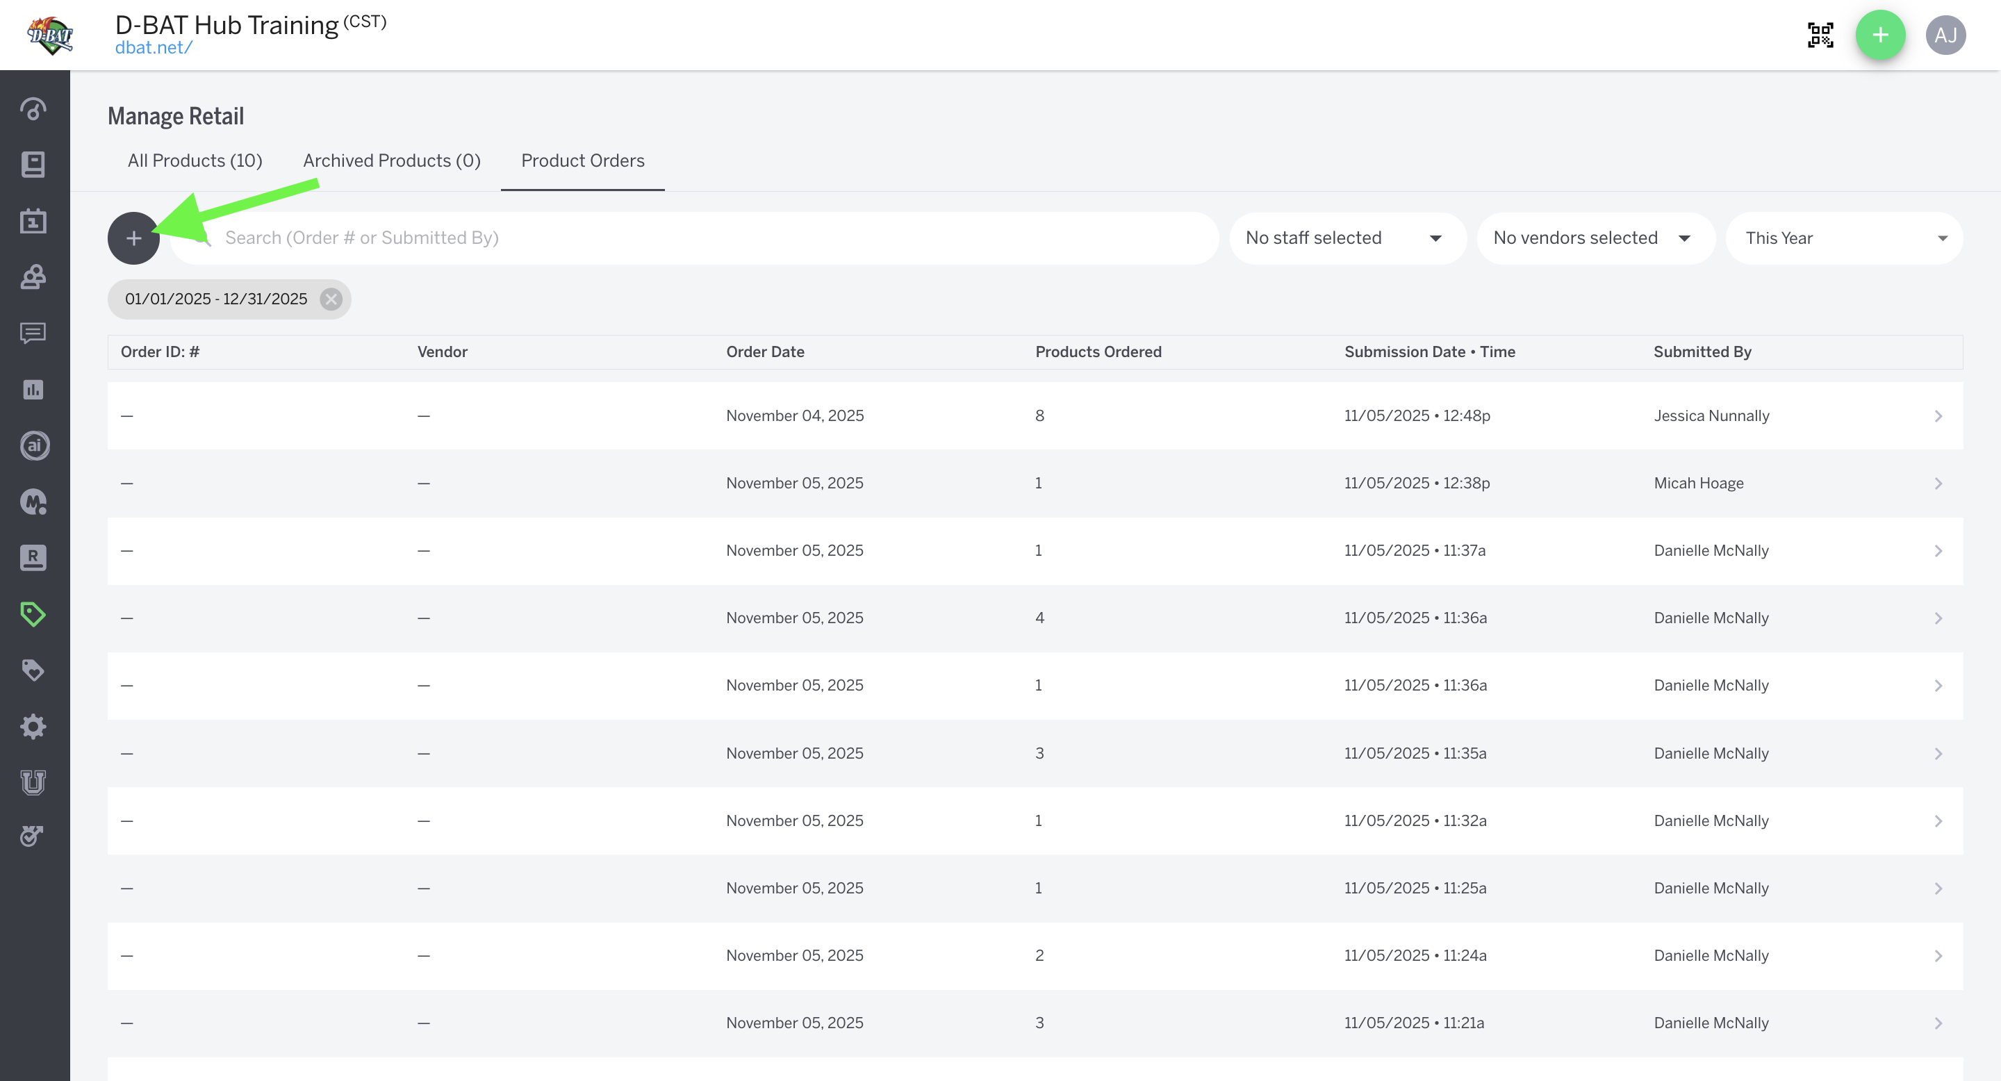2001x1081 pixels.
Task: Click the calendar icon in sidebar
Action: (33, 222)
